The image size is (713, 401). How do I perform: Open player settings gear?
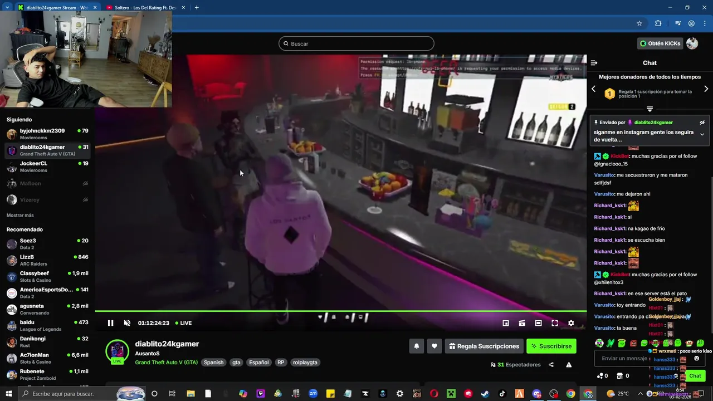pos(571,323)
